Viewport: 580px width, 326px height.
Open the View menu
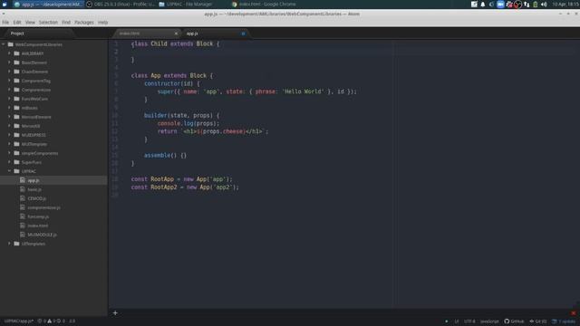tap(30, 23)
